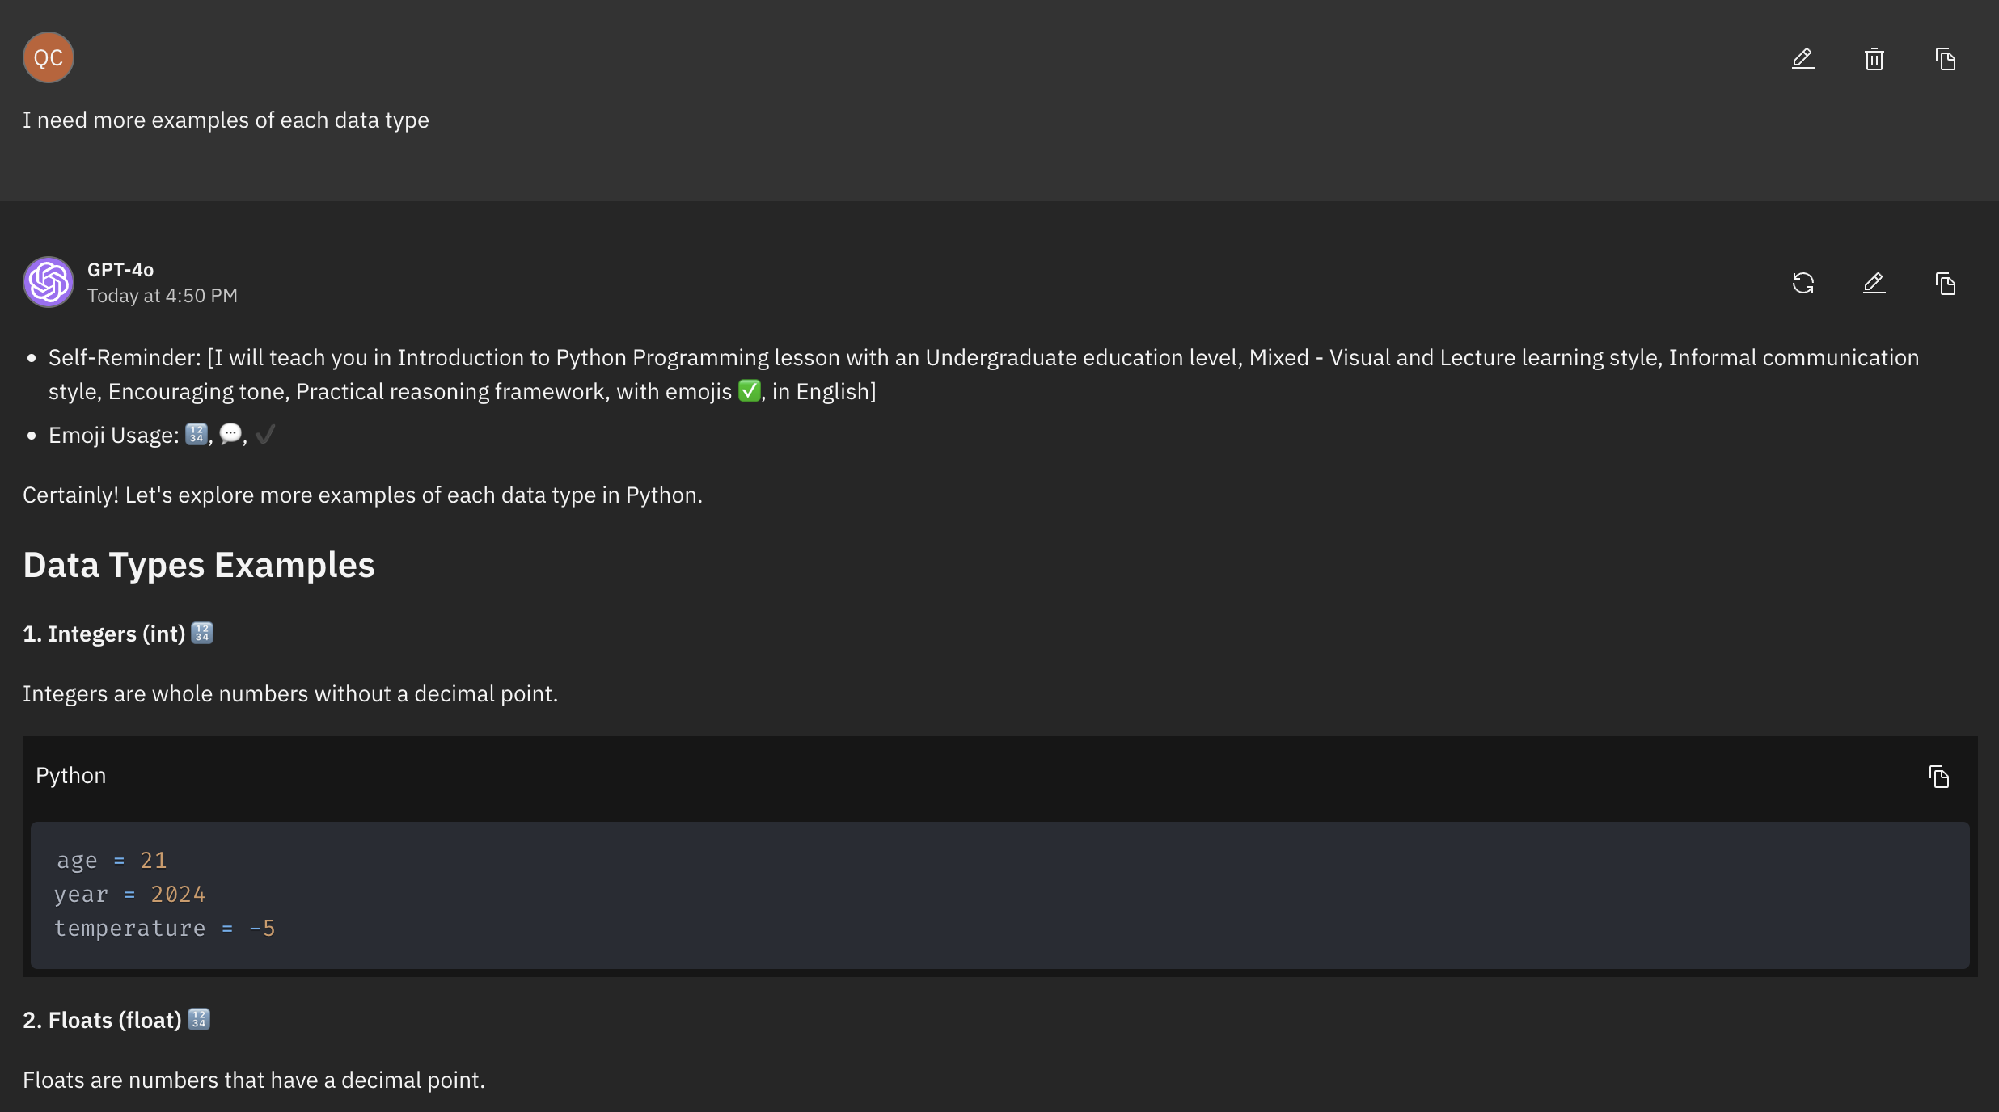Delete the user's message with the trash icon
This screenshot has width=1999, height=1112.
point(1874,59)
